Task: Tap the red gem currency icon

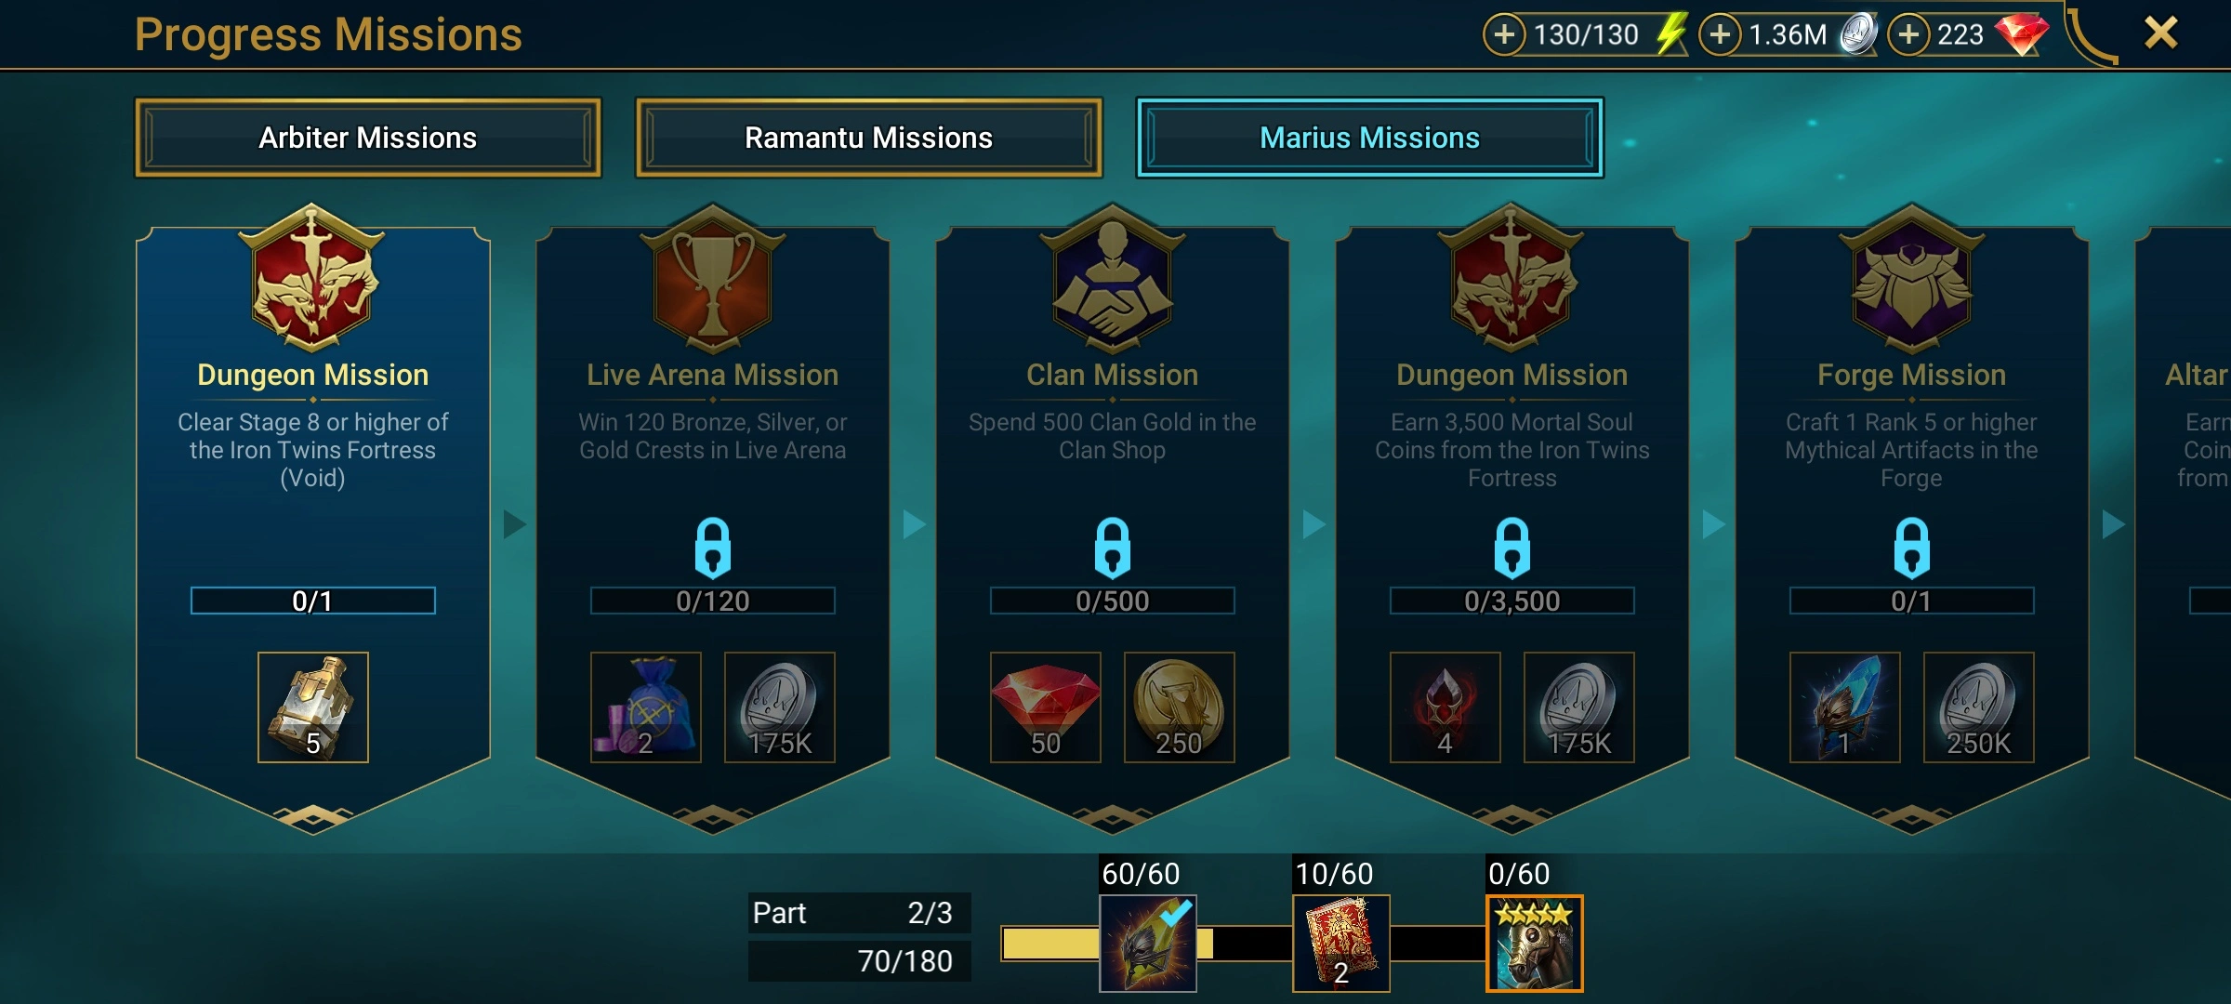Action: [2021, 34]
